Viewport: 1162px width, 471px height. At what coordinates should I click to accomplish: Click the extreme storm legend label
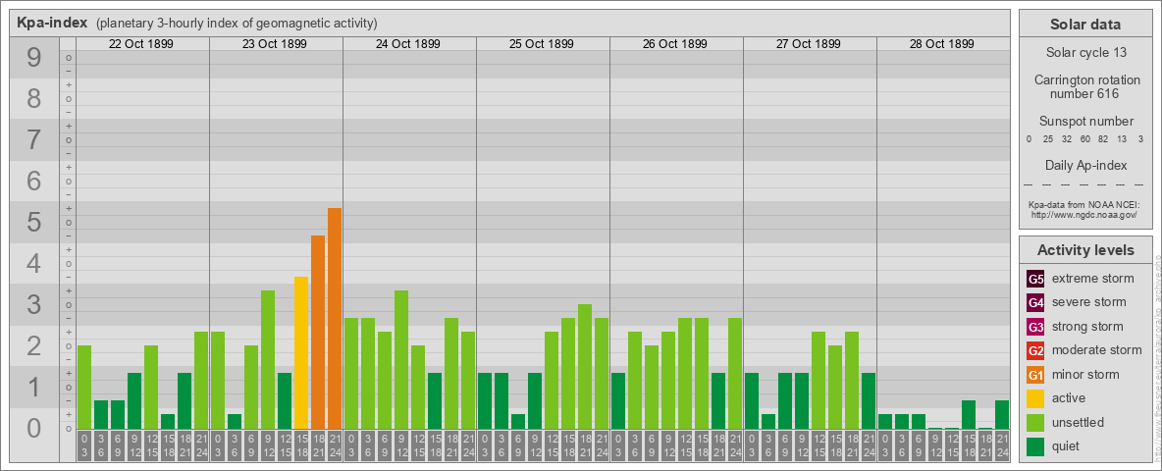click(x=1093, y=279)
